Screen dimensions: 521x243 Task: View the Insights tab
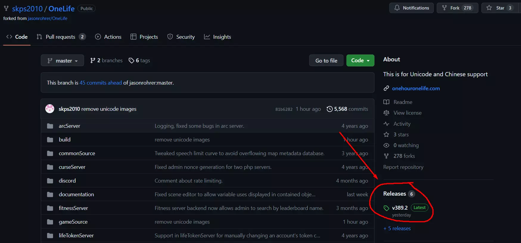click(217, 37)
